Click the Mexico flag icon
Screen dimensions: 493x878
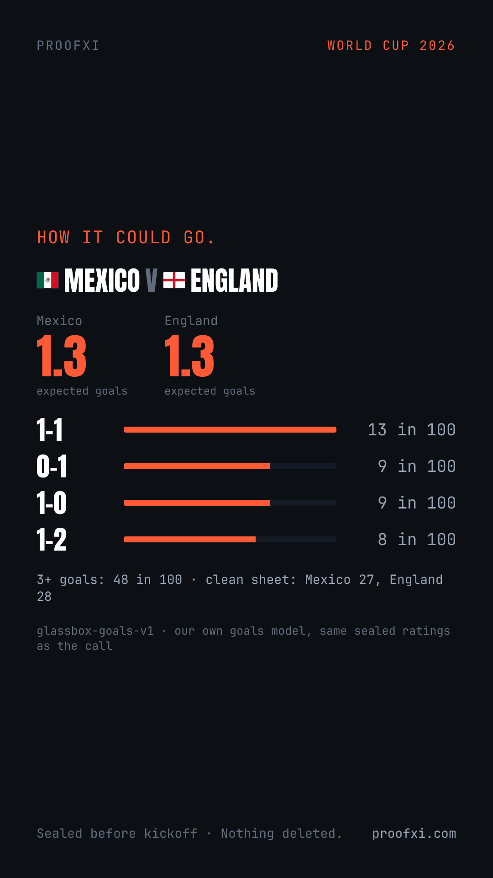(47, 280)
